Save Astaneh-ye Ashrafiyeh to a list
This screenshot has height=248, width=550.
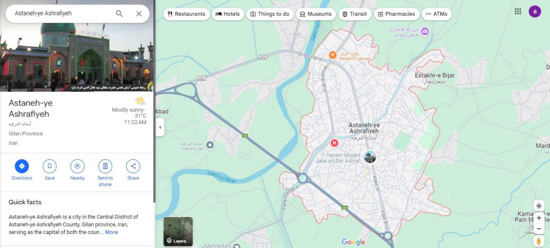50,166
